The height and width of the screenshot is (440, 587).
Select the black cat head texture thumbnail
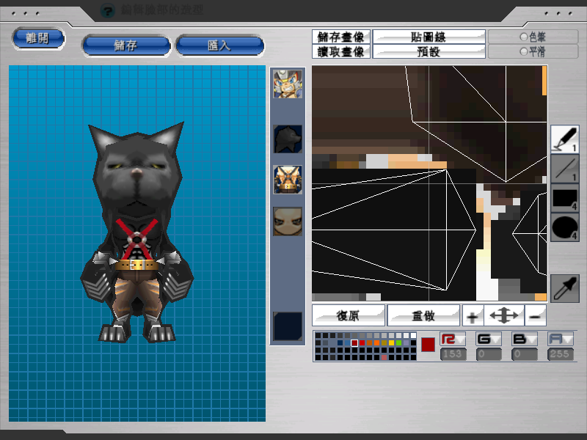287,138
